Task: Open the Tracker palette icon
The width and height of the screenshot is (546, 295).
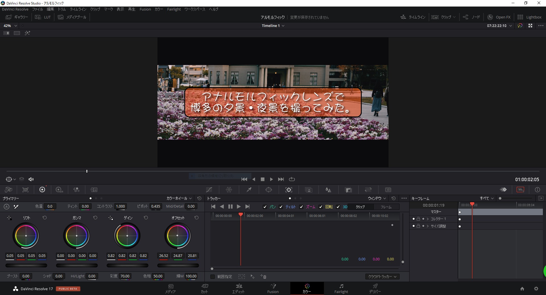Action: (x=289, y=190)
